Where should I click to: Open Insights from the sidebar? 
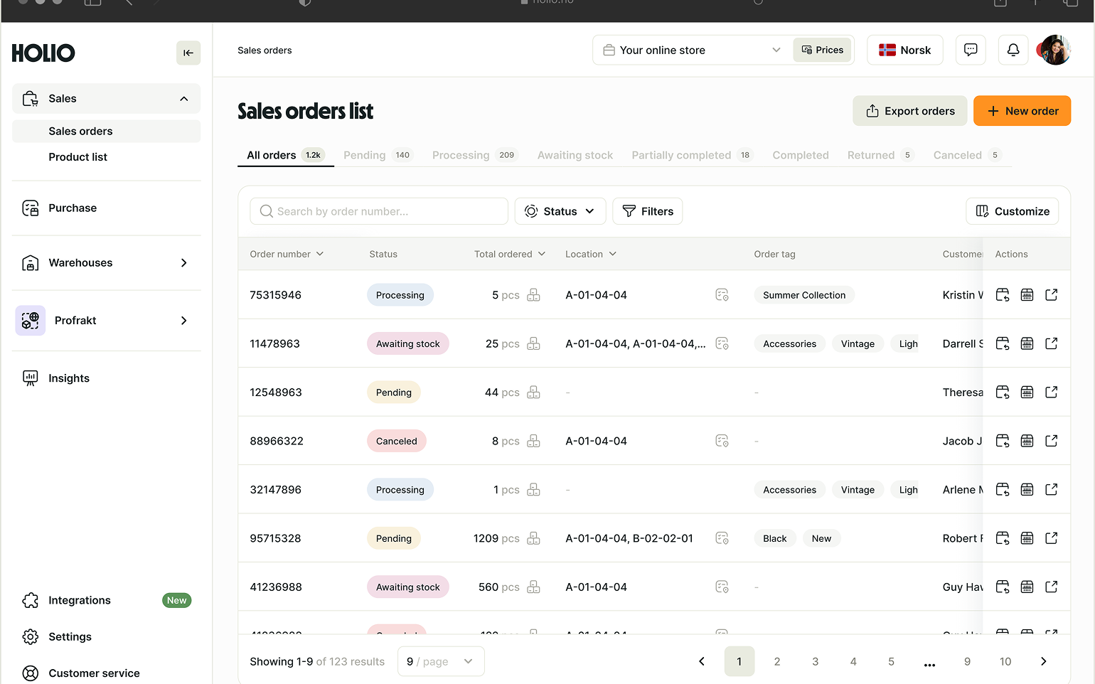pos(68,378)
